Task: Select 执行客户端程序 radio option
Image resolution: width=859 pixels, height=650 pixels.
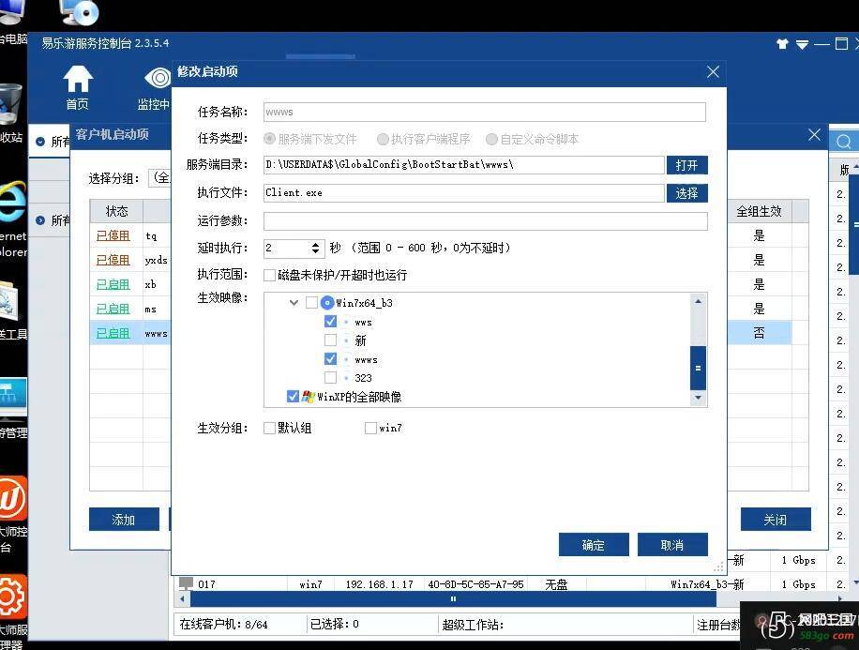Action: coord(383,139)
